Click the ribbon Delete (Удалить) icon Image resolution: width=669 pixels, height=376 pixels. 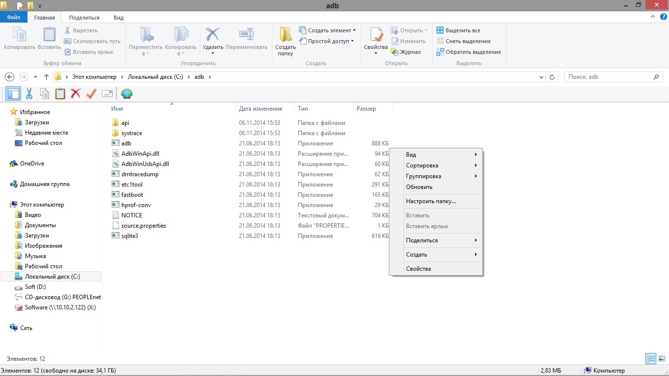[213, 37]
